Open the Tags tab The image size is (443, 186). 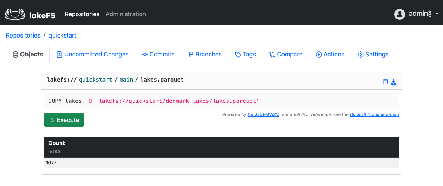245,55
